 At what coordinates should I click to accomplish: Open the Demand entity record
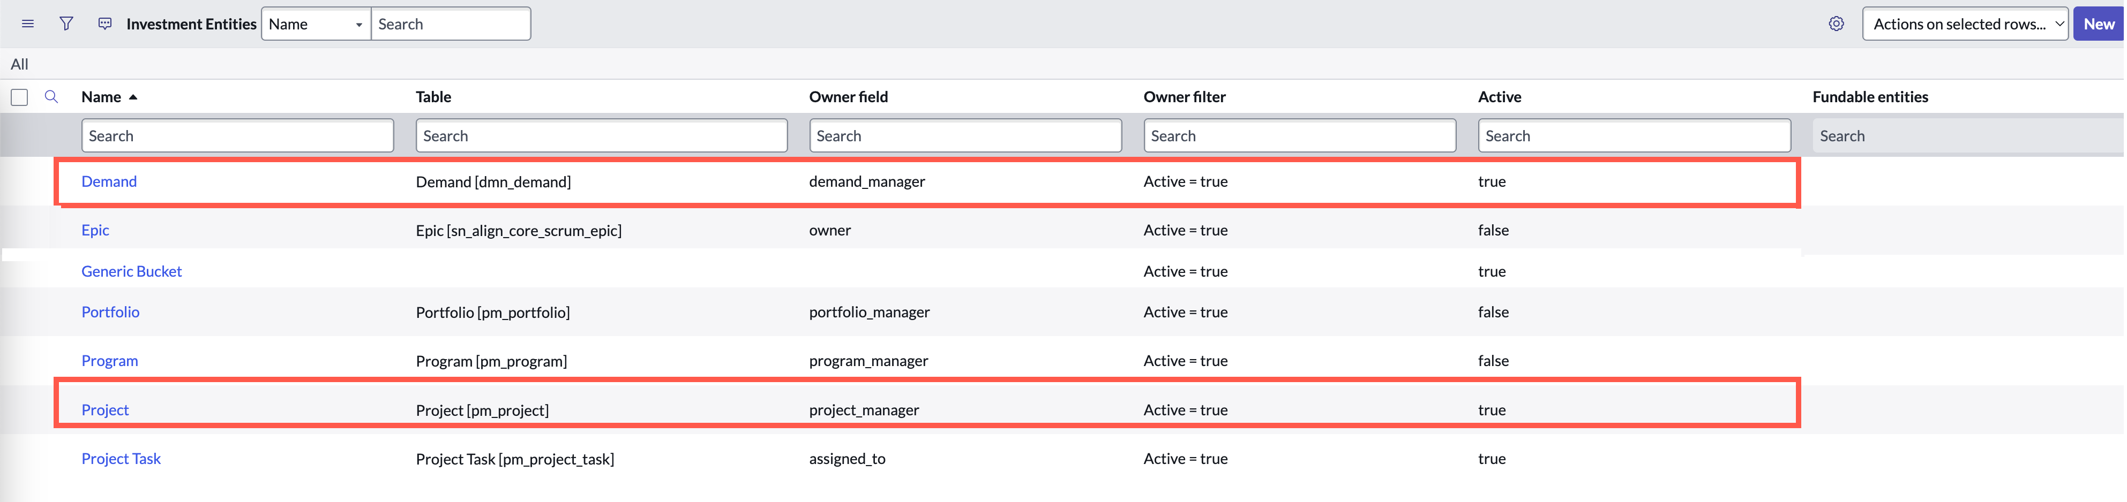109,182
